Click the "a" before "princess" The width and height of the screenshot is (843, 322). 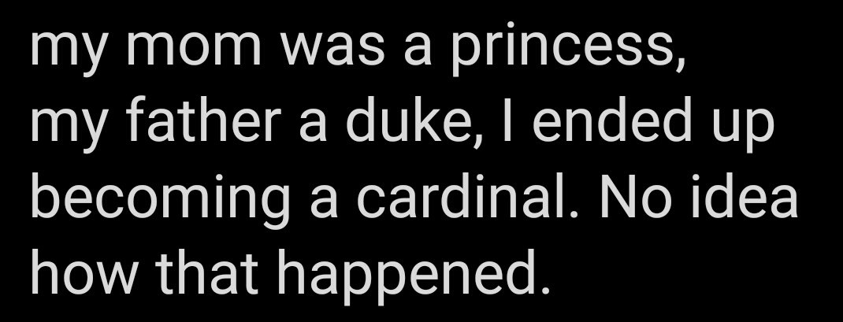coord(418,50)
